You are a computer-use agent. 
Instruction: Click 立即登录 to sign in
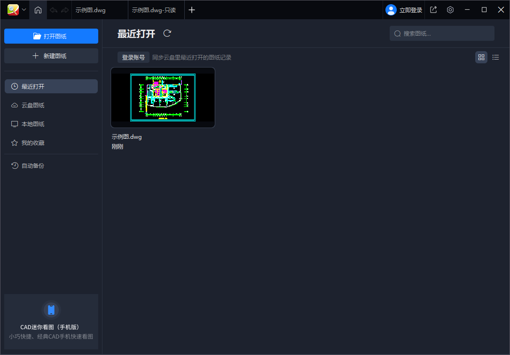pyautogui.click(x=404, y=10)
